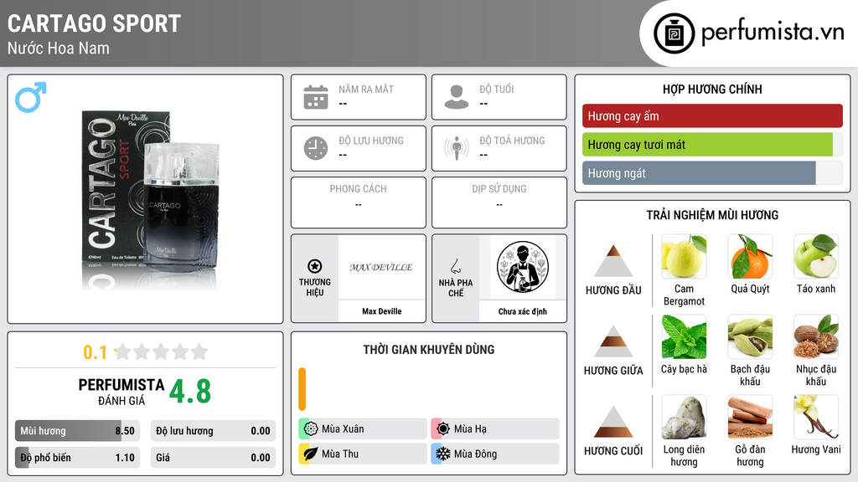Click the calendar icon for Năm ra mắt
The width and height of the screenshot is (858, 482).
click(x=316, y=97)
